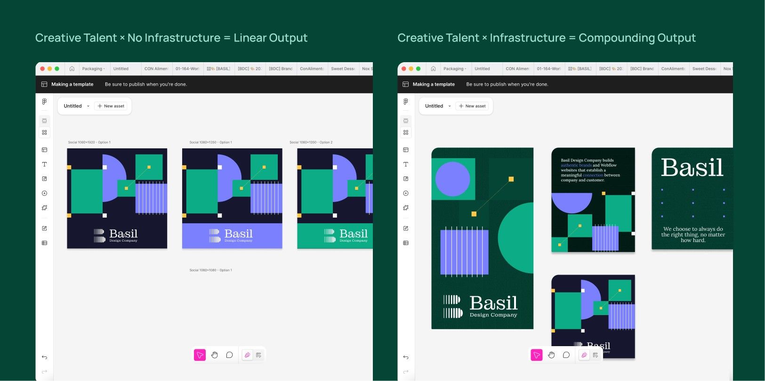This screenshot has width=765, height=381.
Task: Click the heading ending in 'Linear Output'
Action: [171, 38]
